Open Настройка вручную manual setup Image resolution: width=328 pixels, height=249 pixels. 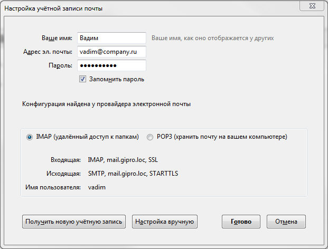[x=165, y=222]
